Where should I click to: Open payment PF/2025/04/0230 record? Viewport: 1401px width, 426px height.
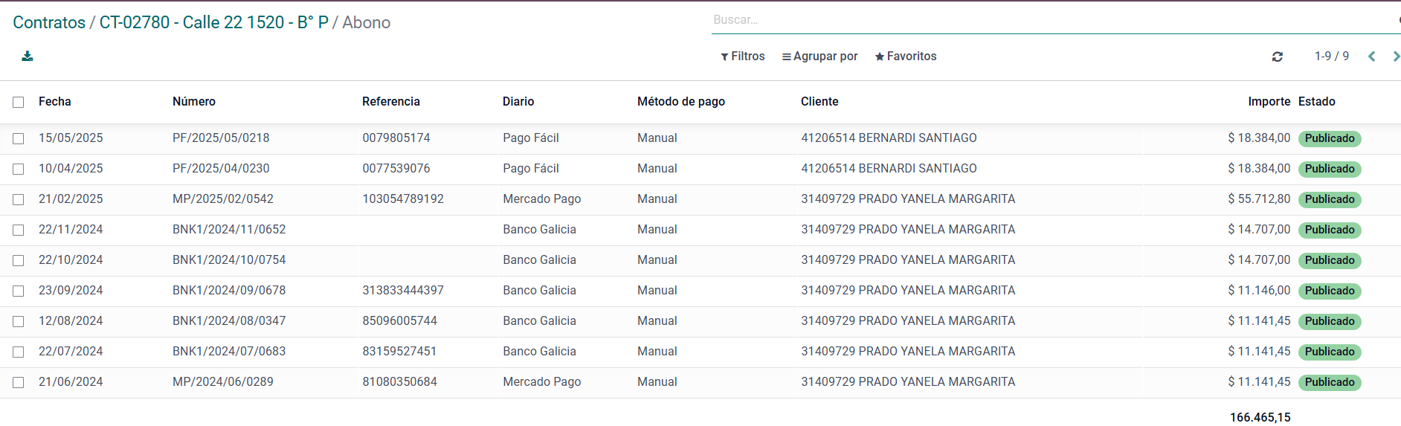tap(221, 169)
